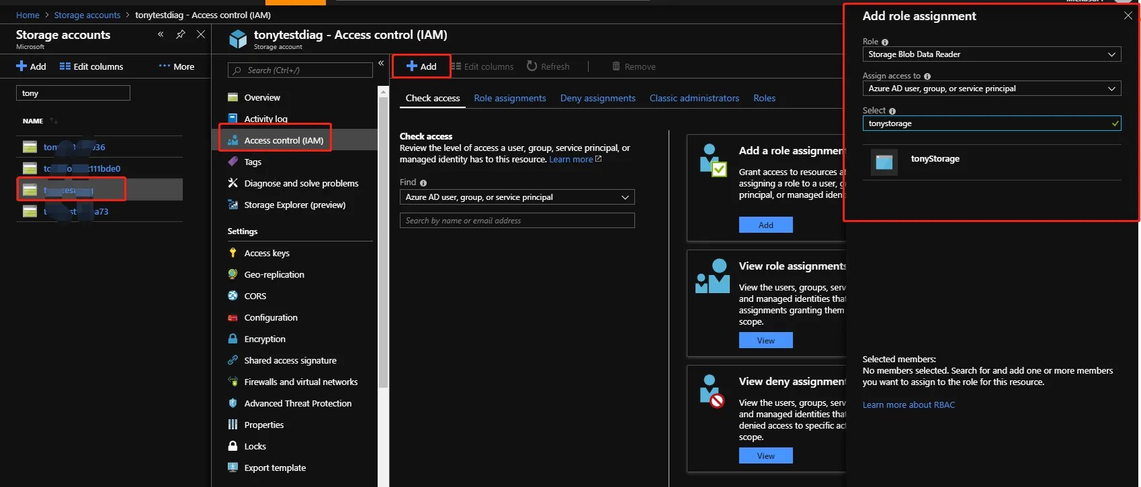Click View button under View role assignments
1141x487 pixels.
(766, 340)
